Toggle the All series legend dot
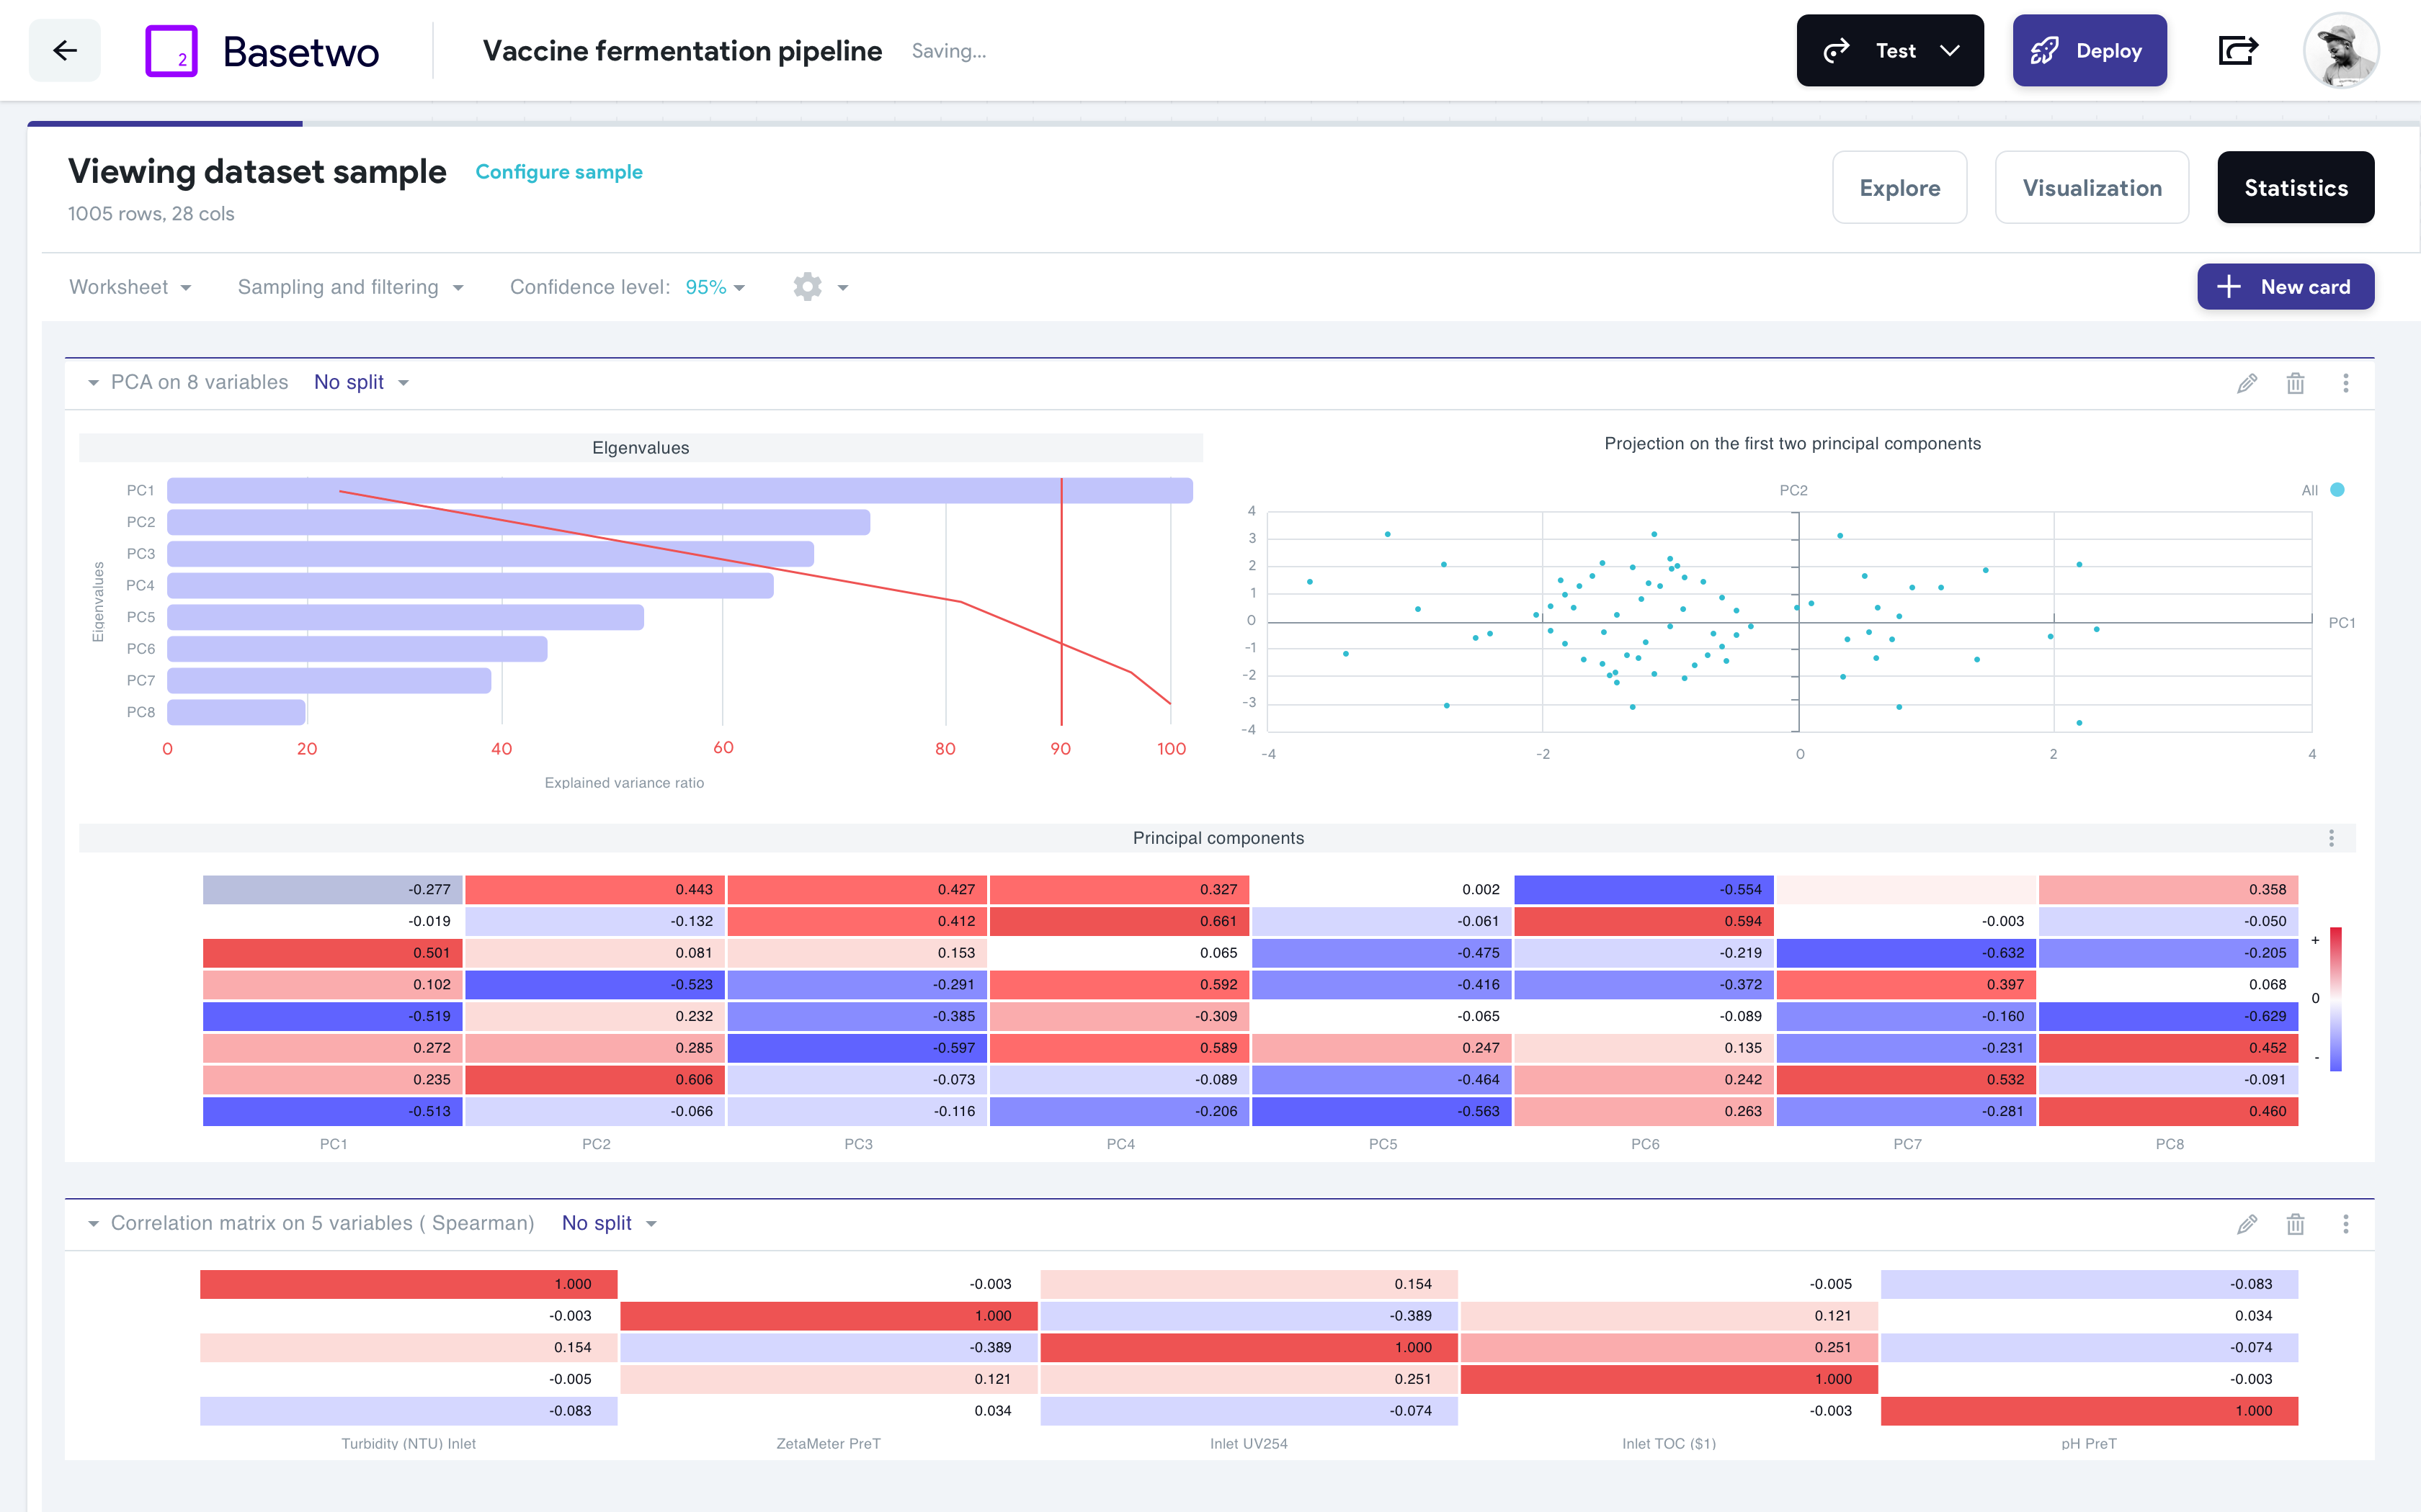 (2337, 490)
